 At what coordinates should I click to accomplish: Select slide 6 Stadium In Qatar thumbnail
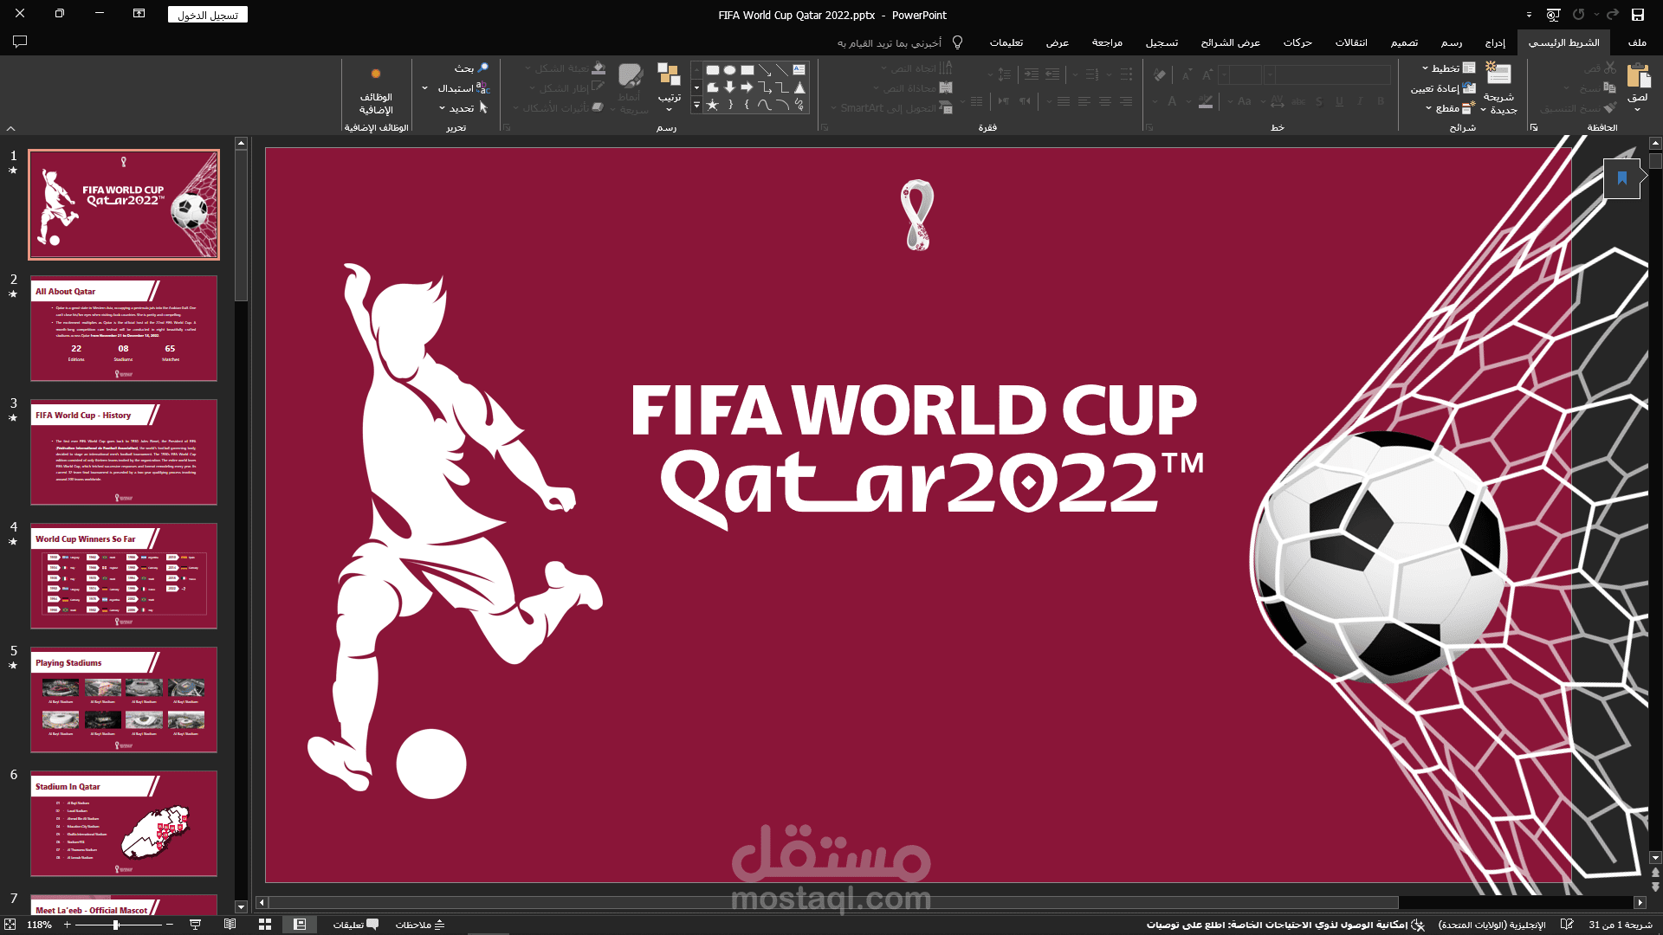[x=124, y=823]
